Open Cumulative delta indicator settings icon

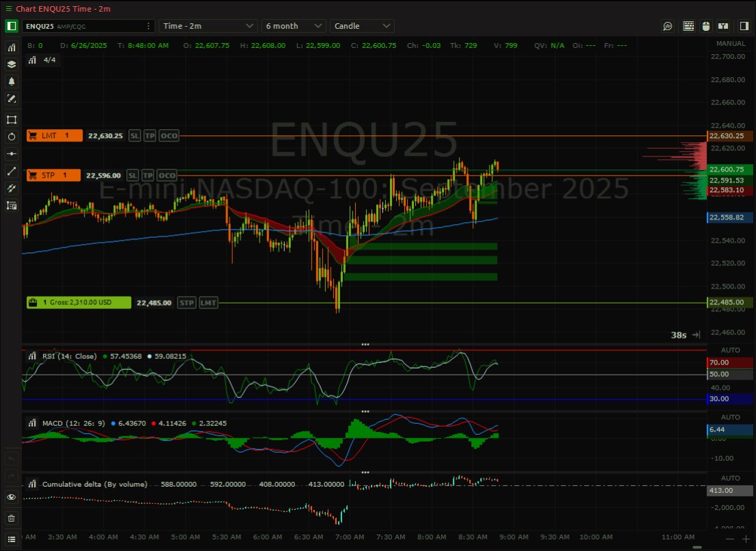coord(32,484)
